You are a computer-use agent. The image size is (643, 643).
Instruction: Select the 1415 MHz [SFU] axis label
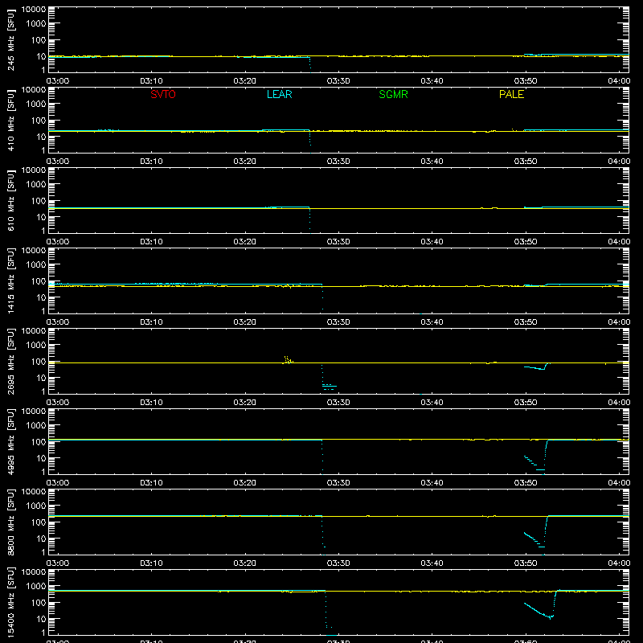(11, 281)
